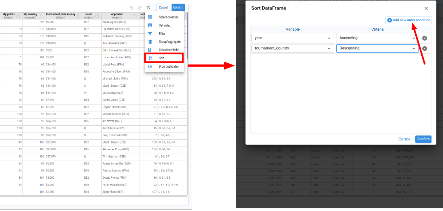Choose Select columns from the menu

(168, 17)
